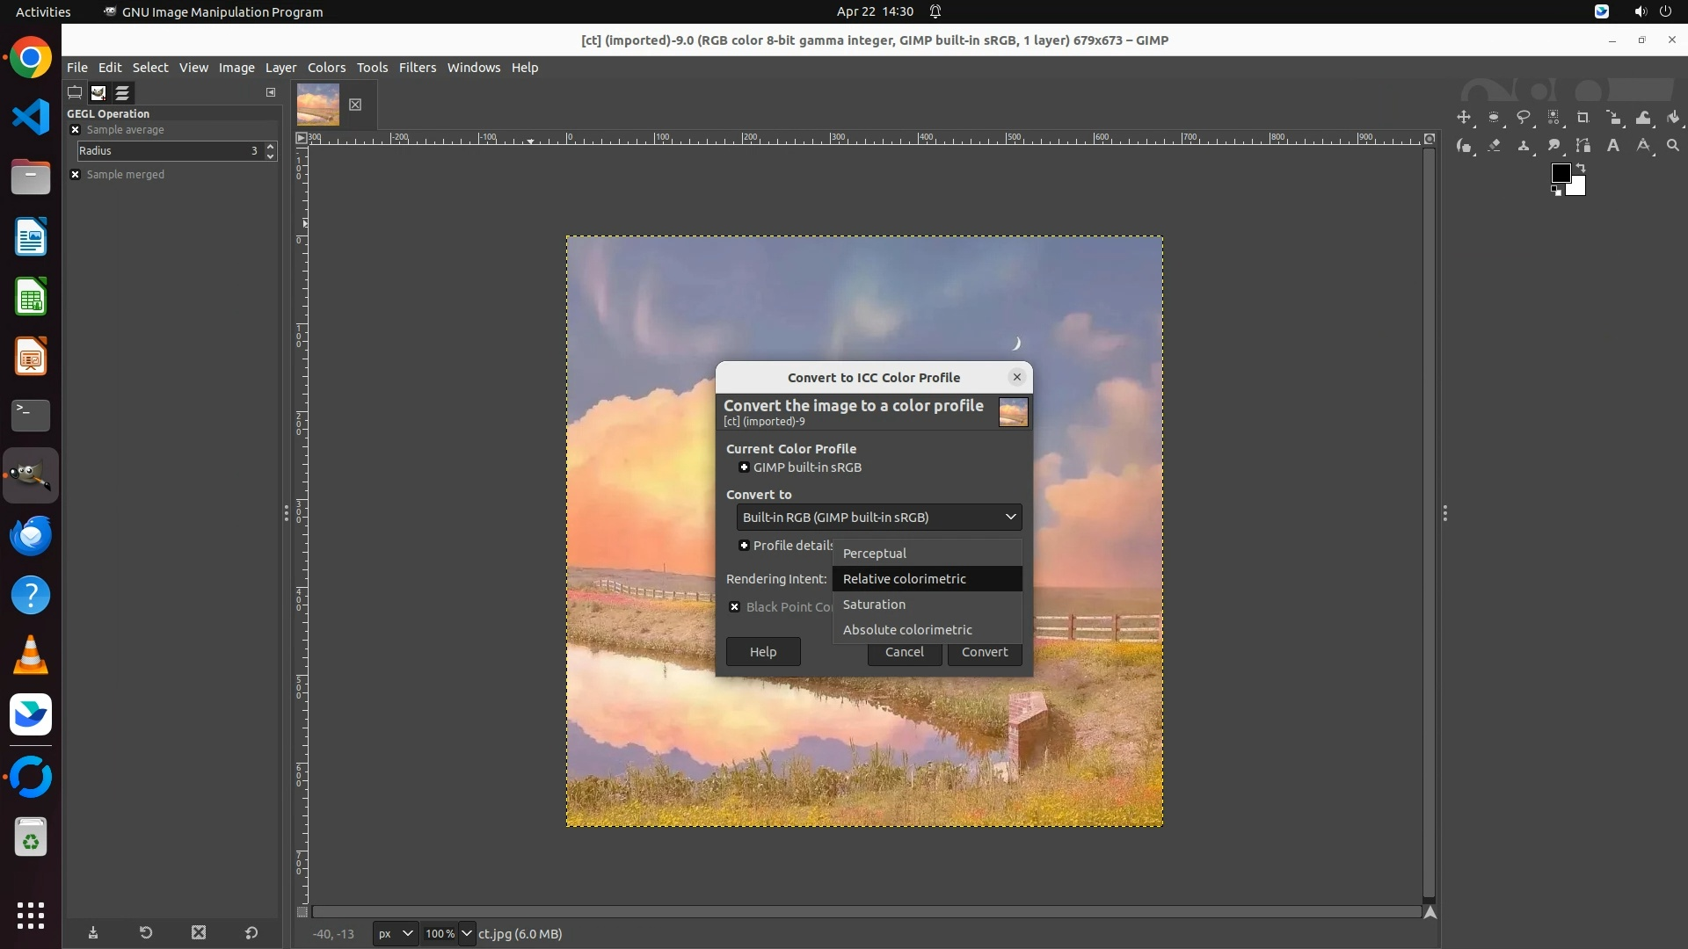Click the black foreground color swatch
The image size is (1688, 949).
1560,173
